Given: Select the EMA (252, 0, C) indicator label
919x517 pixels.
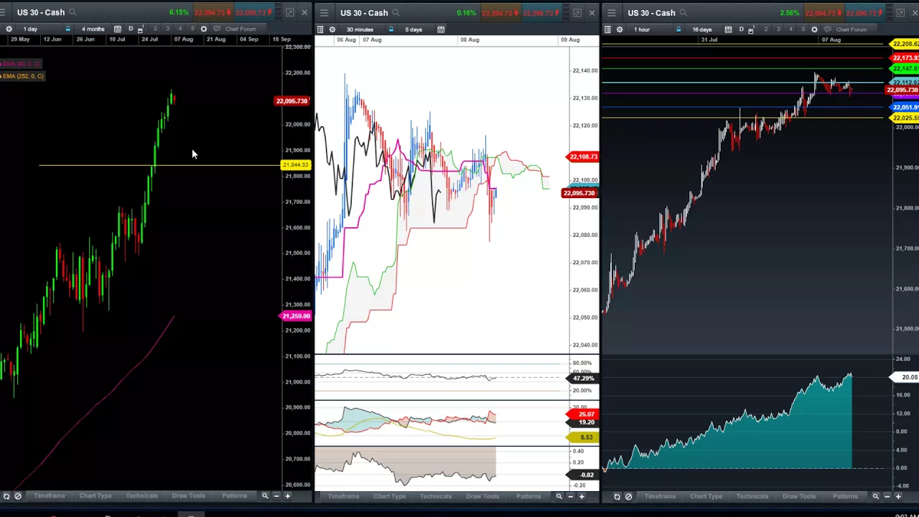Looking at the screenshot, I should coord(22,76).
